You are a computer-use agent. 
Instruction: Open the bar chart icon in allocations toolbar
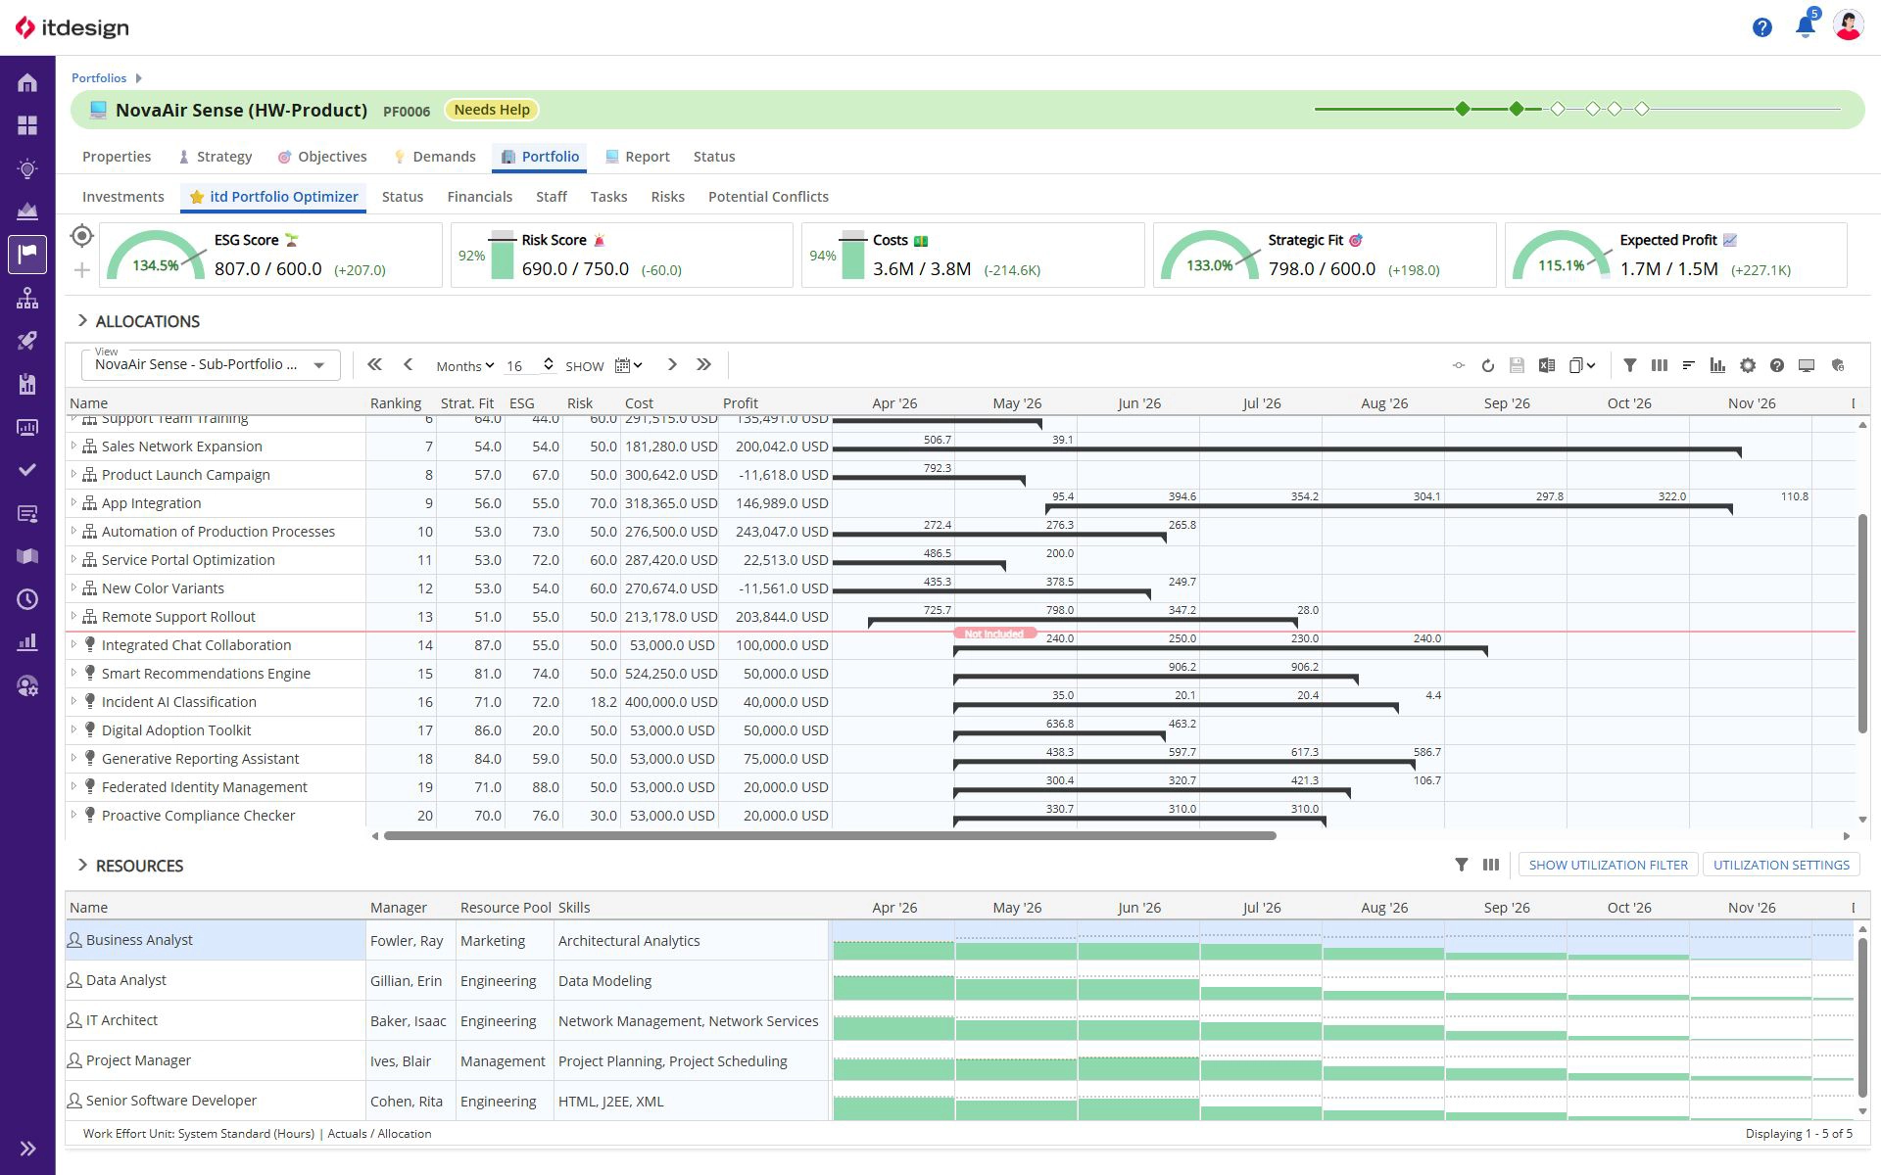point(1717,365)
